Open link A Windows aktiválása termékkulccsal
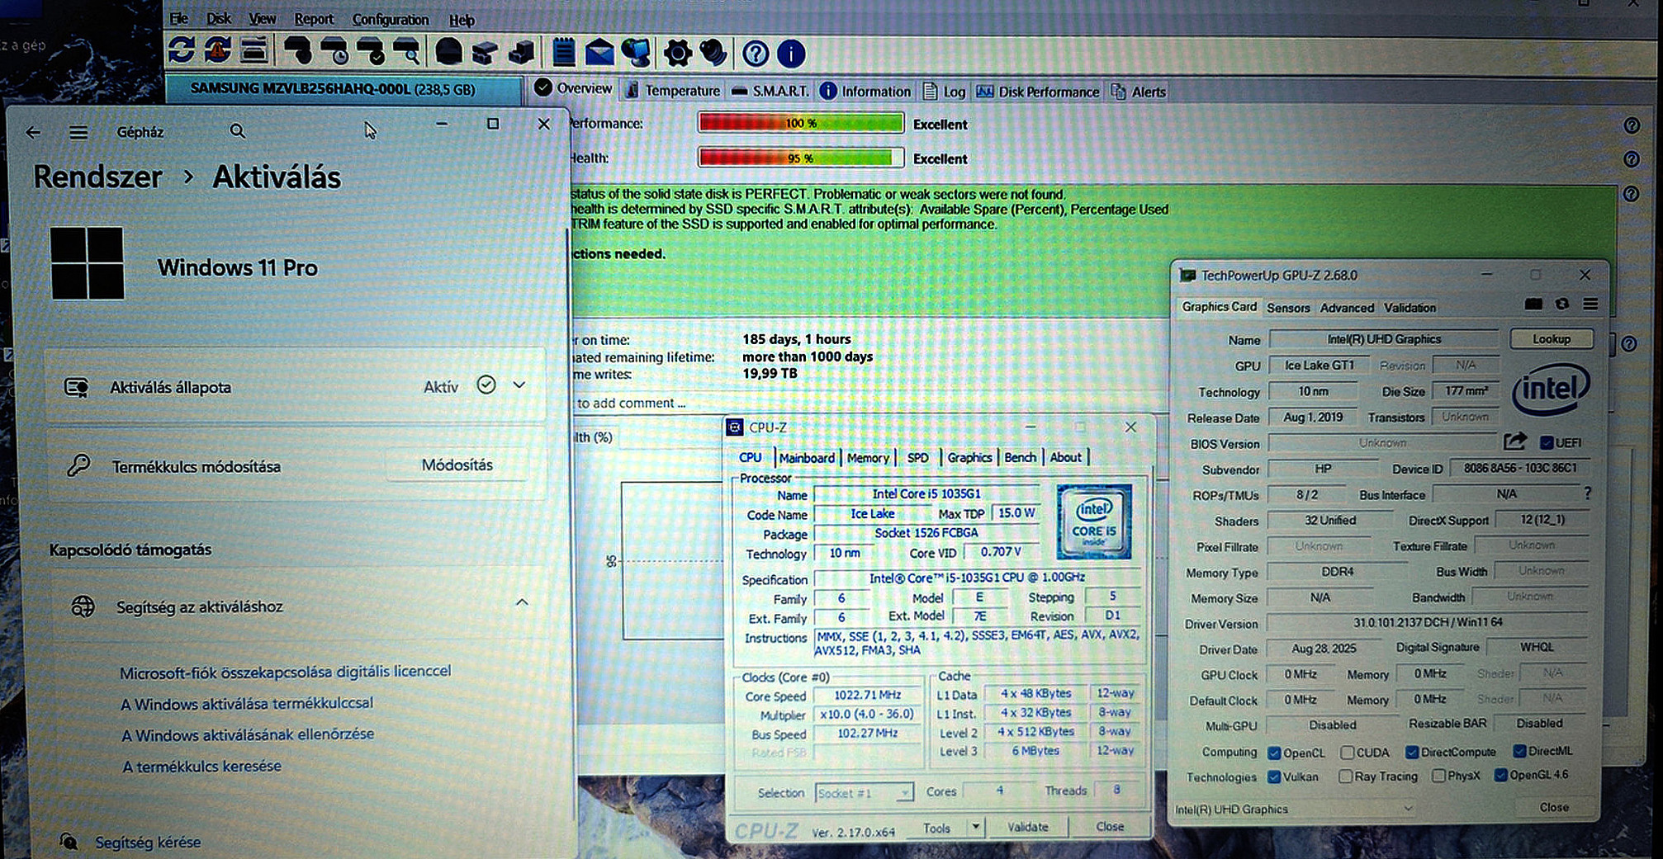The height and width of the screenshot is (859, 1663). pyautogui.click(x=247, y=703)
